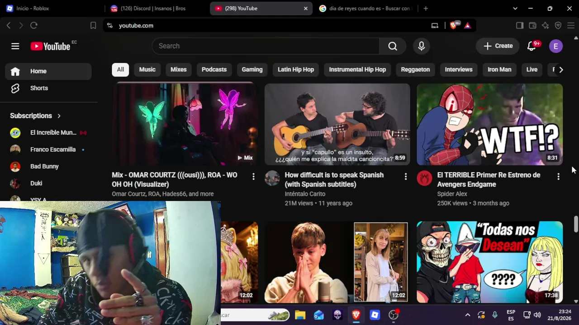The image size is (579, 325).
Task: Click into the YouTube Search field
Action: [x=266, y=46]
